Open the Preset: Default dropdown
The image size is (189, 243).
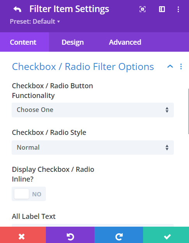(35, 21)
